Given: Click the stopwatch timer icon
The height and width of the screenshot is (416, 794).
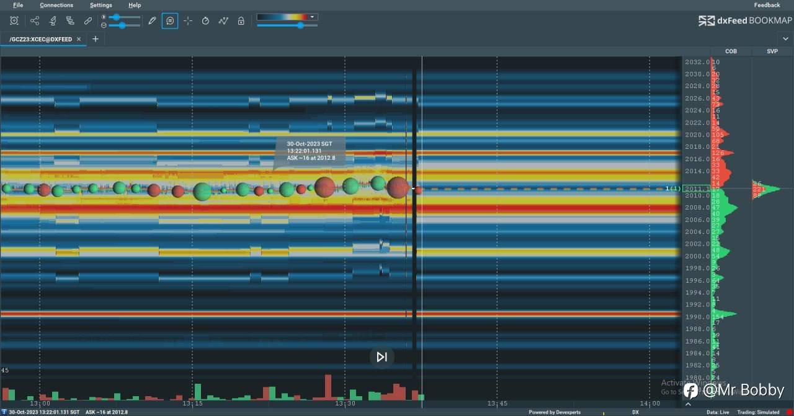Looking at the screenshot, I should (205, 20).
